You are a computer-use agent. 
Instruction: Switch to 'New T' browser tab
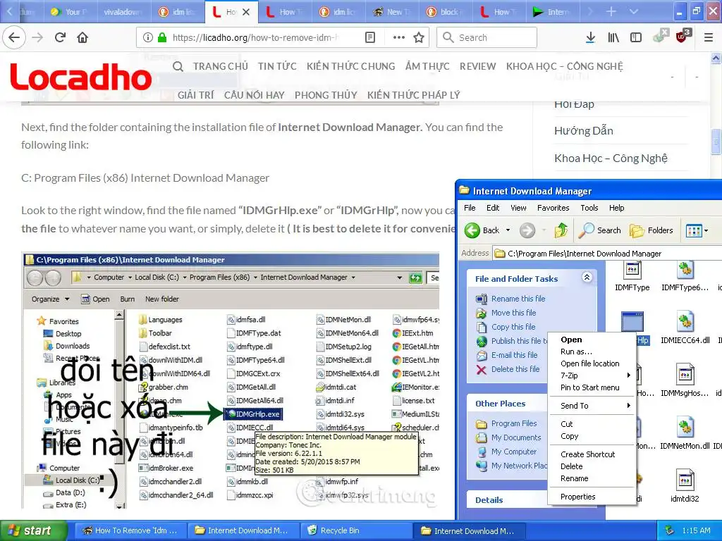(x=391, y=12)
